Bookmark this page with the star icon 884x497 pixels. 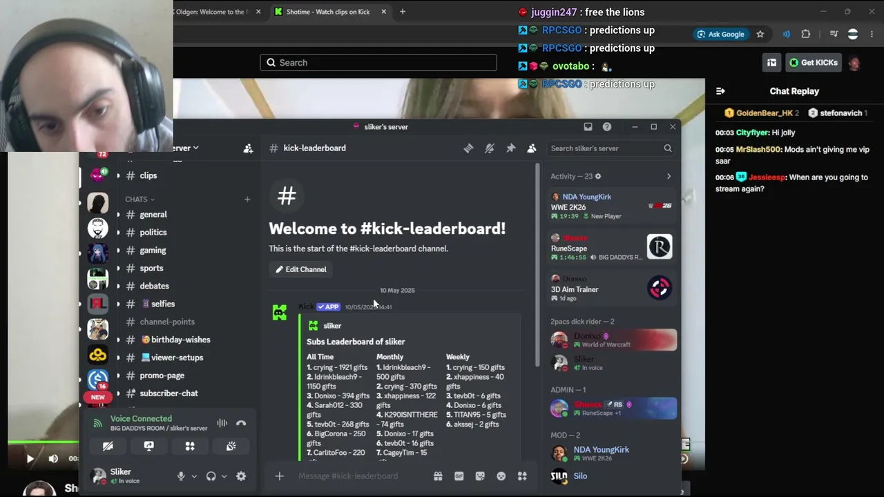pos(760,35)
